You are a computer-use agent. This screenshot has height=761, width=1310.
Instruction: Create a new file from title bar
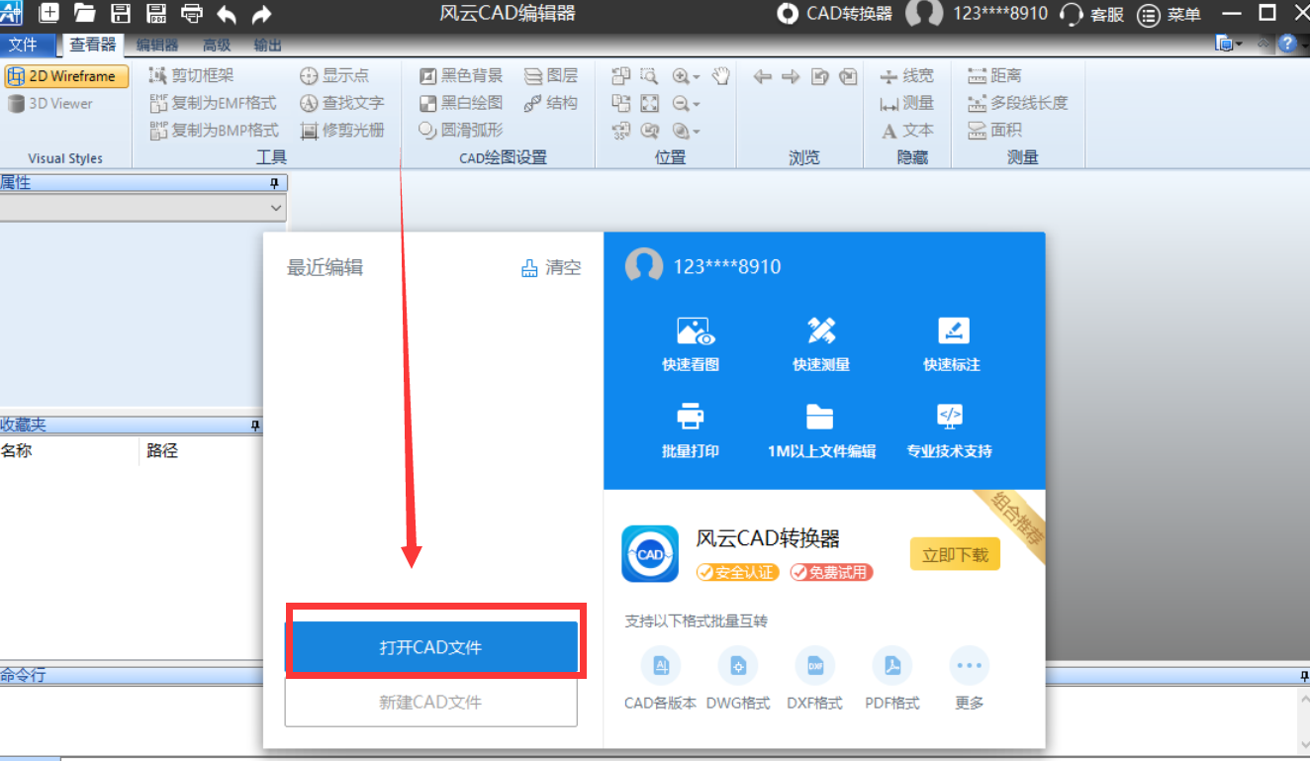48,13
